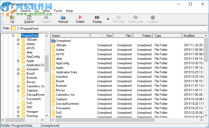209x128 pixels.
Task: Open the Search menu
Action: click(25, 11)
